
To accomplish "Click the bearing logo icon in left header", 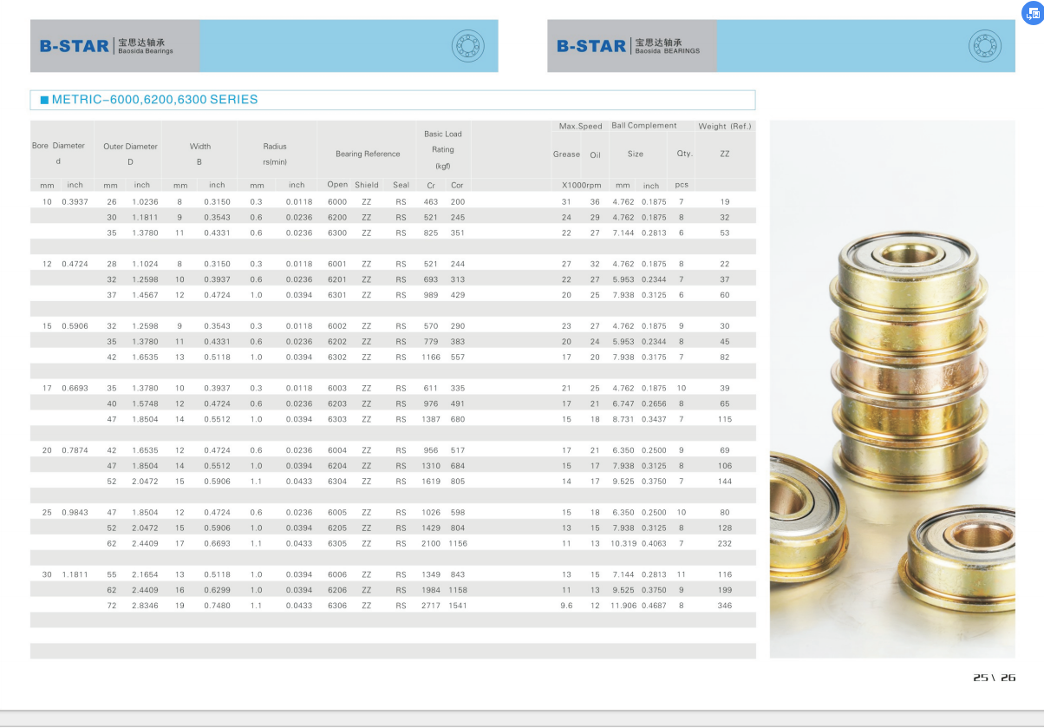I will click(x=467, y=45).
